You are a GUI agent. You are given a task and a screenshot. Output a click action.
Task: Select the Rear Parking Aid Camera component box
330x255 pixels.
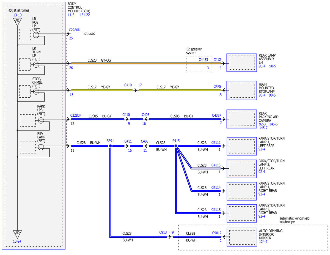click(241, 119)
